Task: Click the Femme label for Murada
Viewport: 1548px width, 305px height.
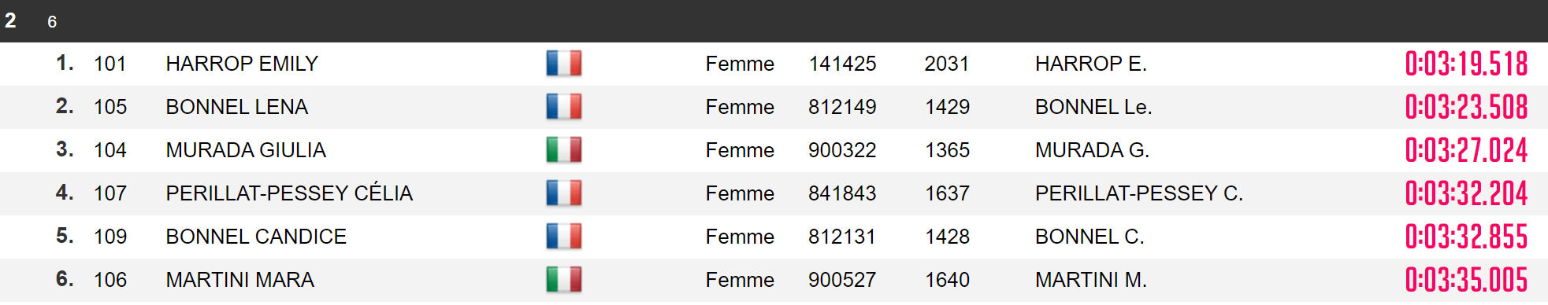Action: 740,150
